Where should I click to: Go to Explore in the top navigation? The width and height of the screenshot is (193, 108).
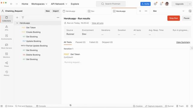tap(75, 4)
